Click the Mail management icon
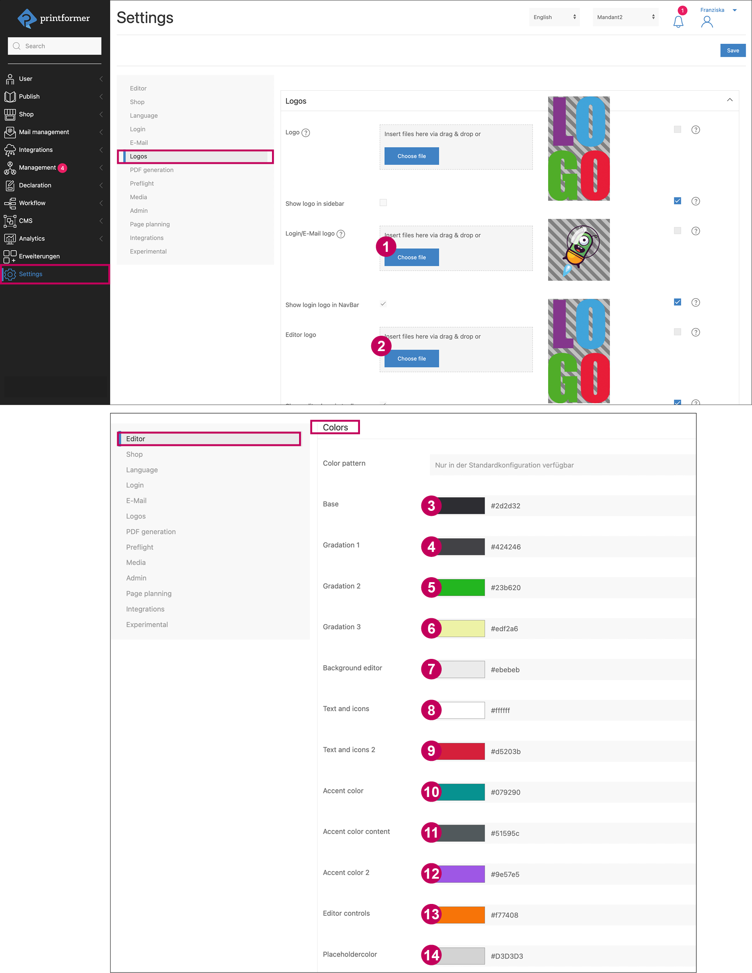 click(10, 132)
